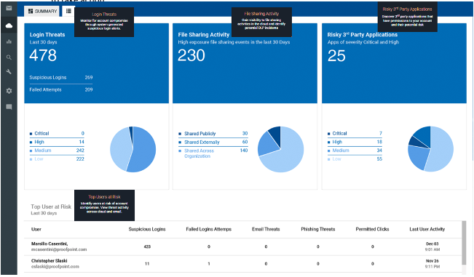The image size is (474, 277).
Task: Sort by Last User Activity column header
Action: [427, 229]
